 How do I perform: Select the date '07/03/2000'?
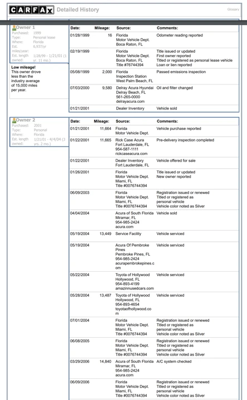(80, 88)
